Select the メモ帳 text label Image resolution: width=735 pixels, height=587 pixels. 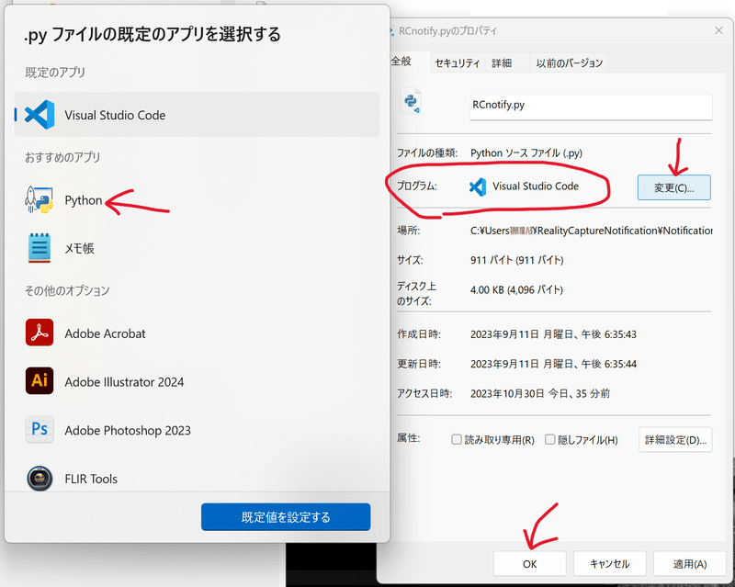[80, 248]
